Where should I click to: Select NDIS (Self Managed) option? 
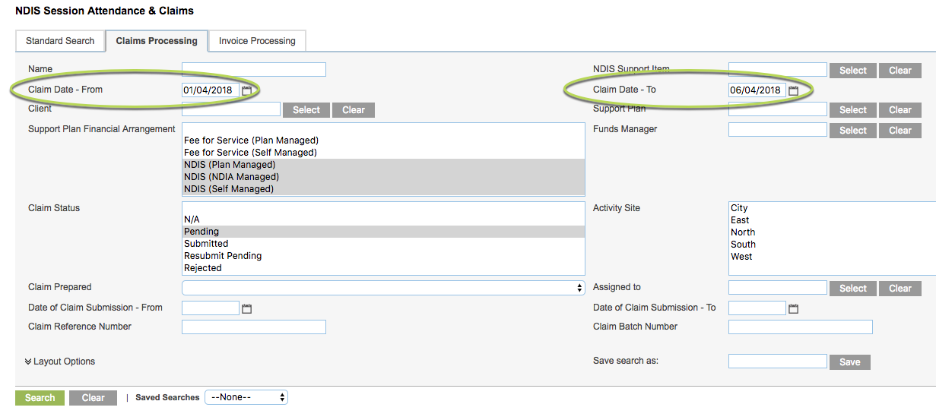[384, 189]
